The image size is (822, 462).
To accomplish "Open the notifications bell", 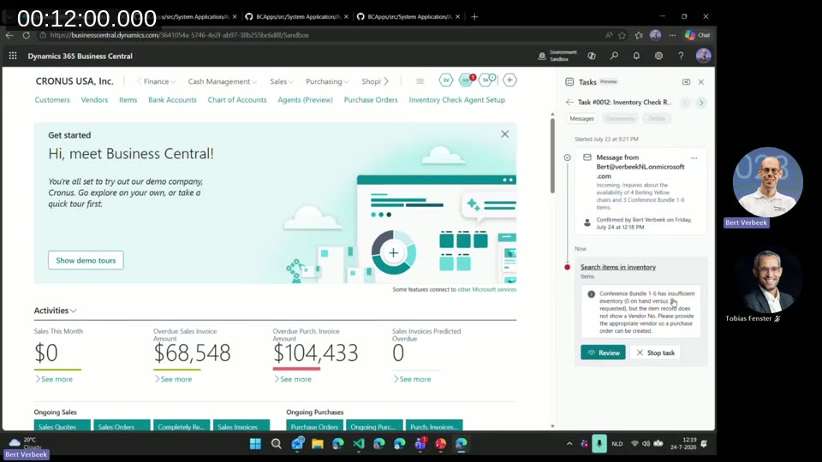I will pos(636,56).
